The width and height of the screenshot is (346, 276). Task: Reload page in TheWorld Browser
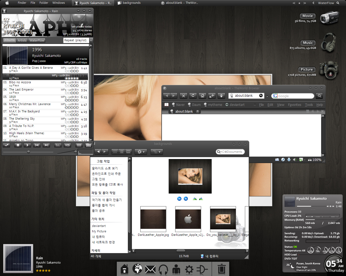click(x=193, y=96)
